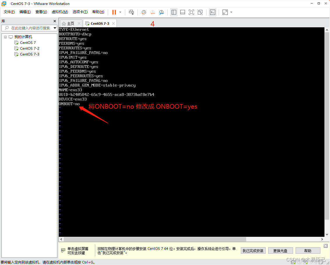Screen dimensions: 330x265
Task: Take a snapshot of the virtual machine
Action: (144, 12)
